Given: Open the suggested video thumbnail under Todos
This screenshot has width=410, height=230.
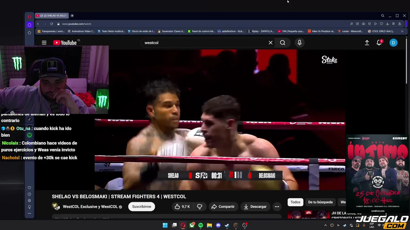Looking at the screenshot, I should point(308,215).
